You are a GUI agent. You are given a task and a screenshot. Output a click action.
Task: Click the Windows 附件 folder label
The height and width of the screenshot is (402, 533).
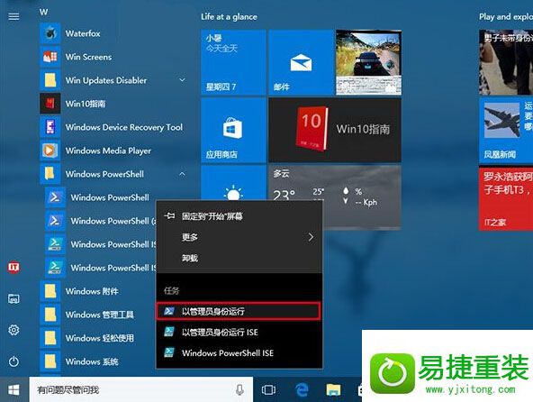(92, 291)
